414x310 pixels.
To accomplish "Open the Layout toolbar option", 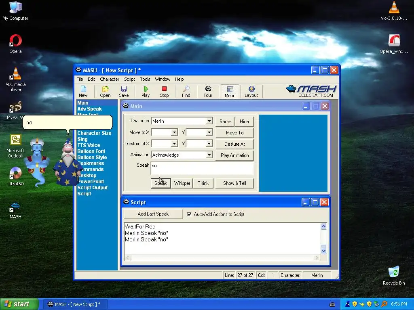I will (251, 92).
